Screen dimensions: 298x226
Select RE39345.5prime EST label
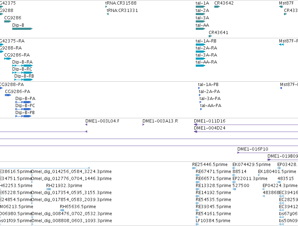213,207
